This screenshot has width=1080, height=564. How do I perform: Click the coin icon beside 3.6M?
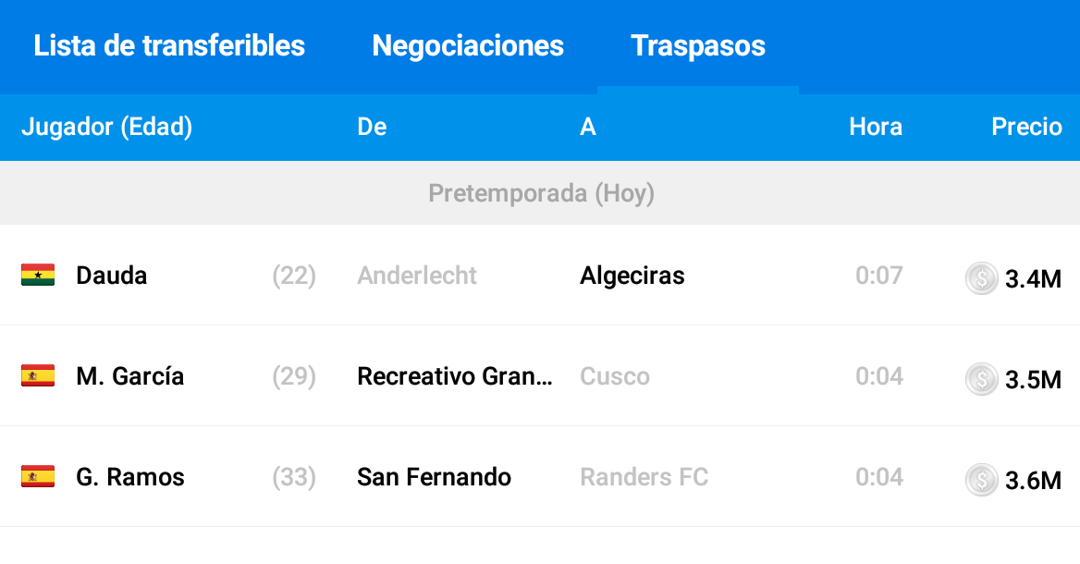coord(981,480)
